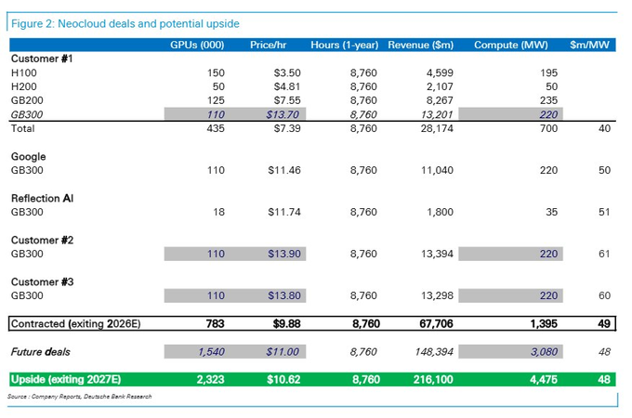Click the Reflection AI revenue '1,800'

(441, 212)
